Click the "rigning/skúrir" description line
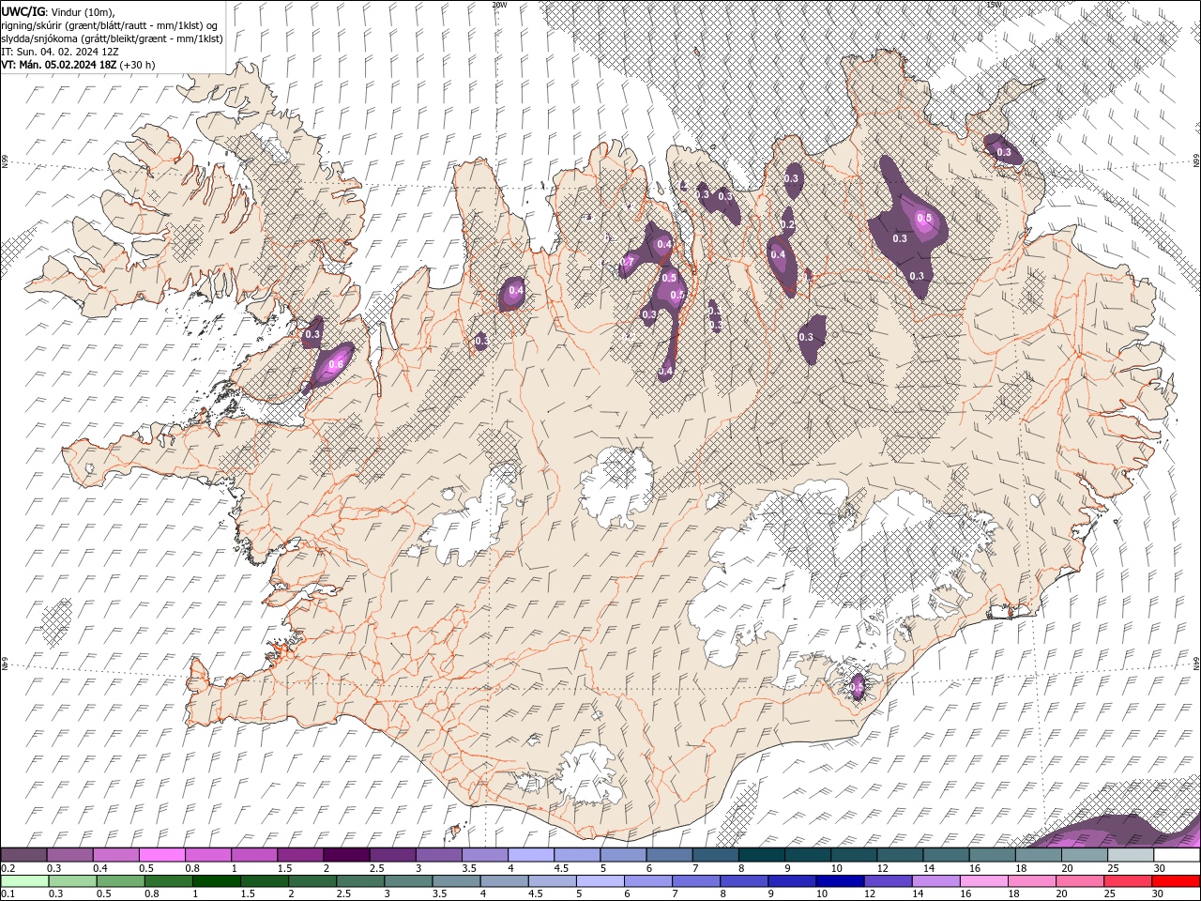1201x901 pixels. click(111, 25)
